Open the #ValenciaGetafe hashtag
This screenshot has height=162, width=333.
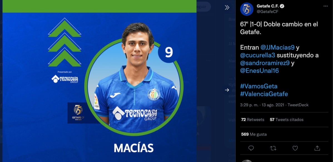click(x=264, y=94)
